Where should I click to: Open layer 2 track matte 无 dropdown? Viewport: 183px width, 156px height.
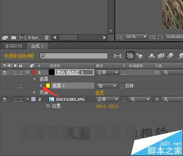tap(140, 99)
